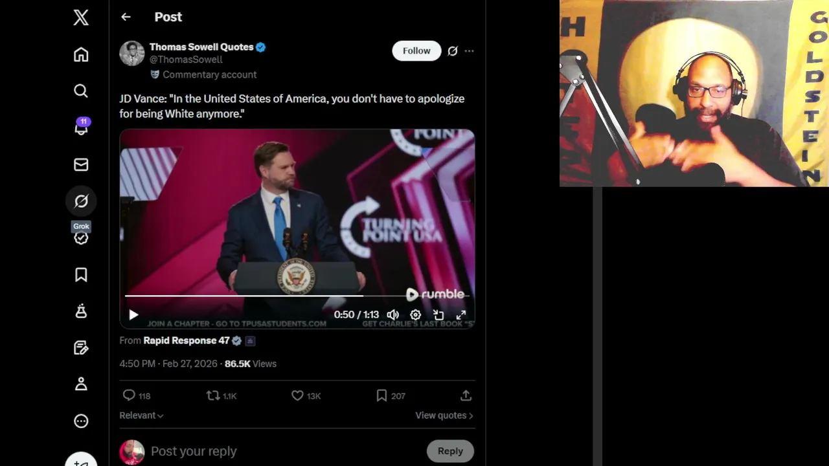
Task: Bookmark this post
Action: click(x=381, y=395)
